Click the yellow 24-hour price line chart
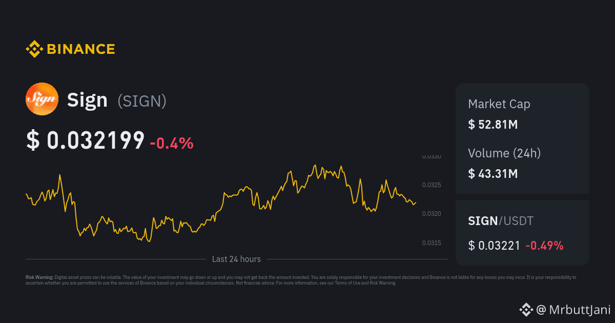The height and width of the screenshot is (323, 615). (221, 204)
